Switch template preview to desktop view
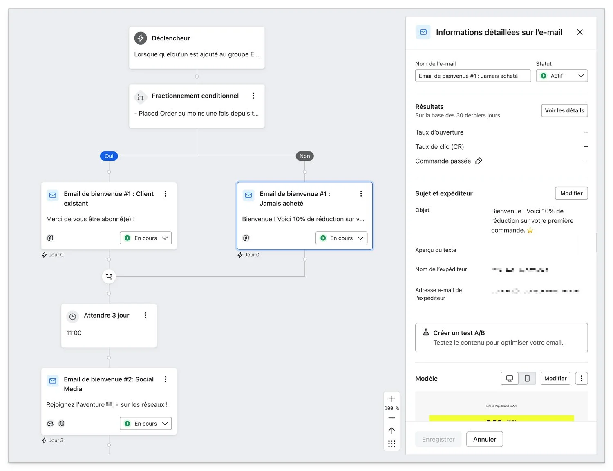The image size is (613, 471). (x=510, y=379)
